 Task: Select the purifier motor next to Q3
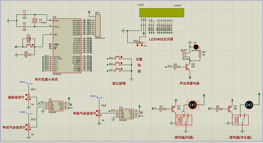pyautogui.click(x=249, y=105)
